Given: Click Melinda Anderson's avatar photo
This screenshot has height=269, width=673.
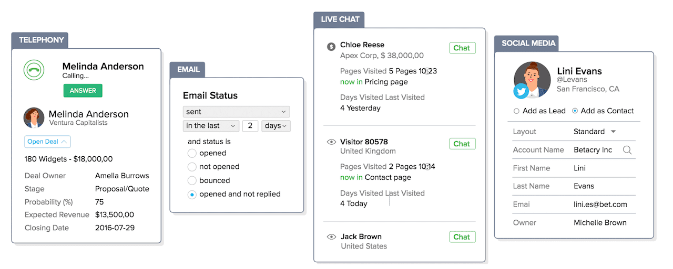Looking at the screenshot, I should pos(34,118).
